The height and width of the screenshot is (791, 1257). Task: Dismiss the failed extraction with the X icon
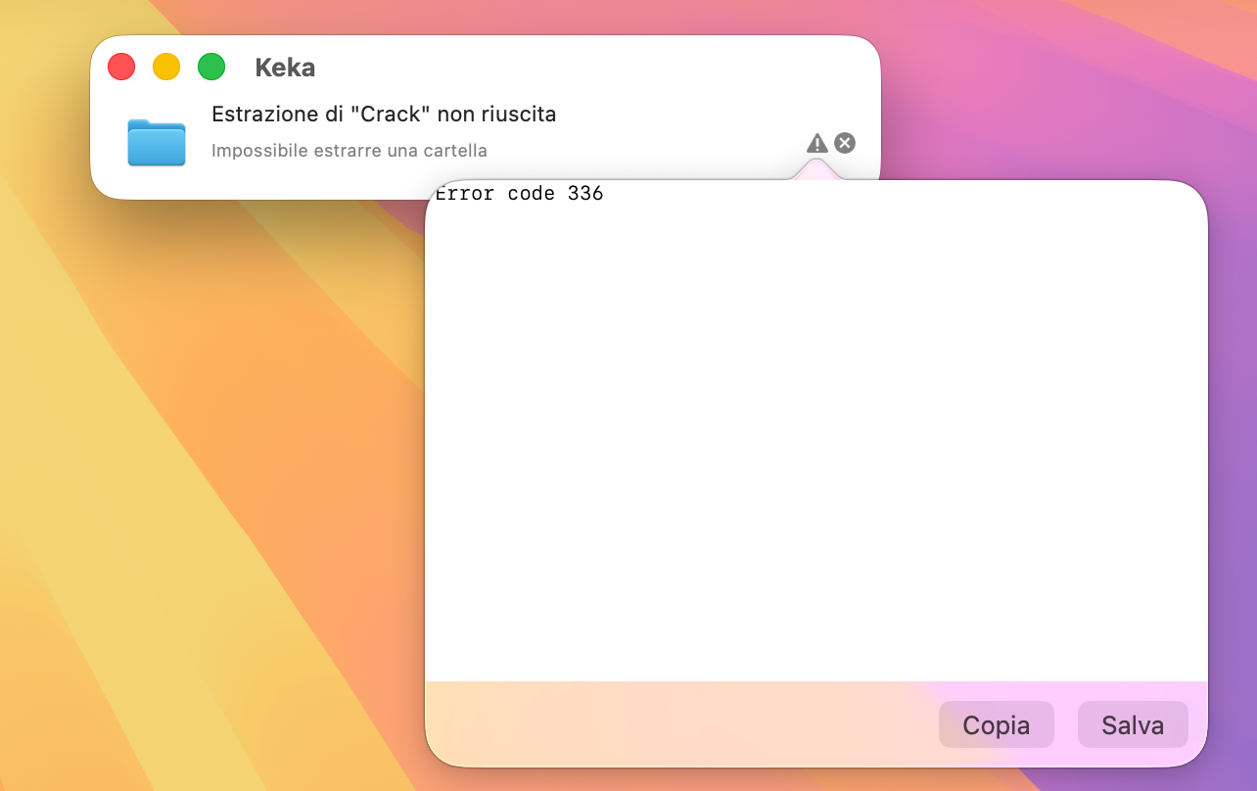(845, 143)
